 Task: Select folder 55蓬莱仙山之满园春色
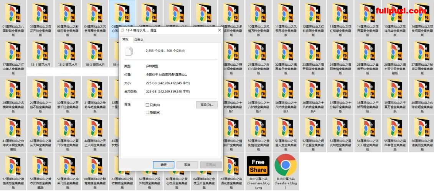395,133
